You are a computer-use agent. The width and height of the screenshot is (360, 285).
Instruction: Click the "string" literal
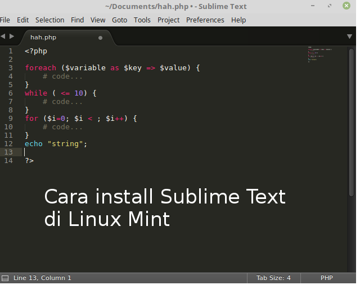65,144
